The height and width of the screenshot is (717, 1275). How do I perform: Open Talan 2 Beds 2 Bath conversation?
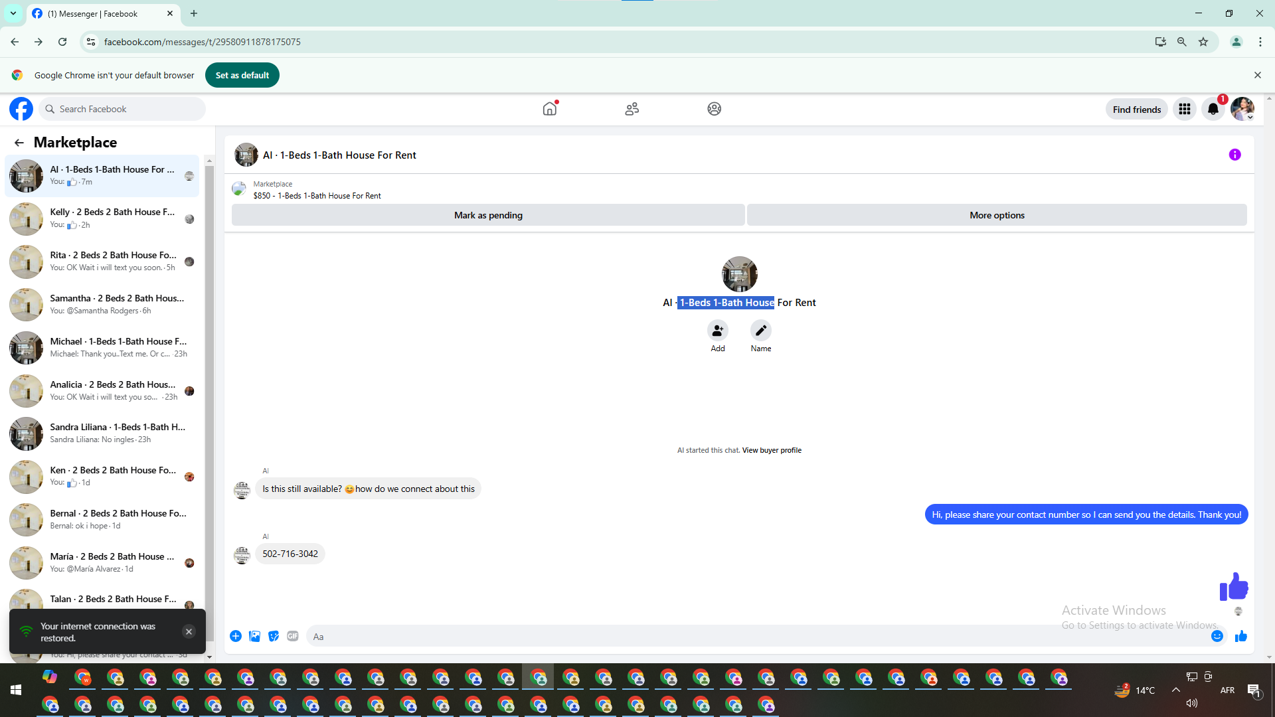[x=102, y=599]
